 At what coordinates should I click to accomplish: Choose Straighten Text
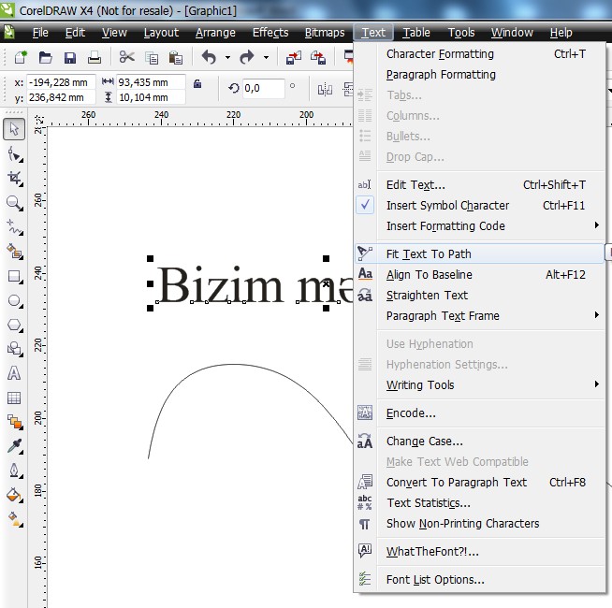click(x=480, y=295)
